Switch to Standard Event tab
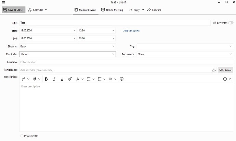 [86, 10]
